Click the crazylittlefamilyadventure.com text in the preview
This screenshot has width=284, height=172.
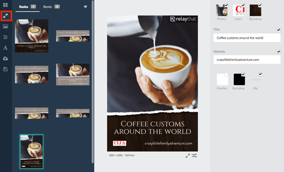coord(169,144)
